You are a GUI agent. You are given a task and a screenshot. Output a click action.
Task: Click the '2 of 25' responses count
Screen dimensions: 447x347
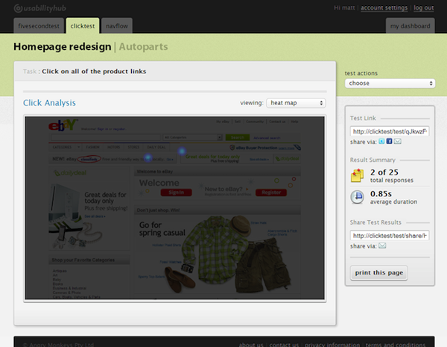point(384,172)
